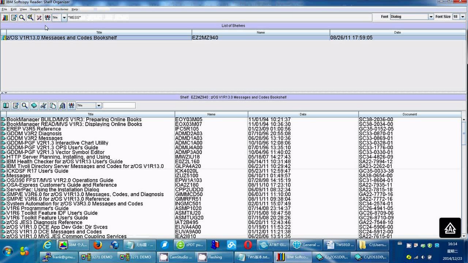The width and height of the screenshot is (468, 263).
Task: Sort shelf list by Date column header
Action: (397, 33)
